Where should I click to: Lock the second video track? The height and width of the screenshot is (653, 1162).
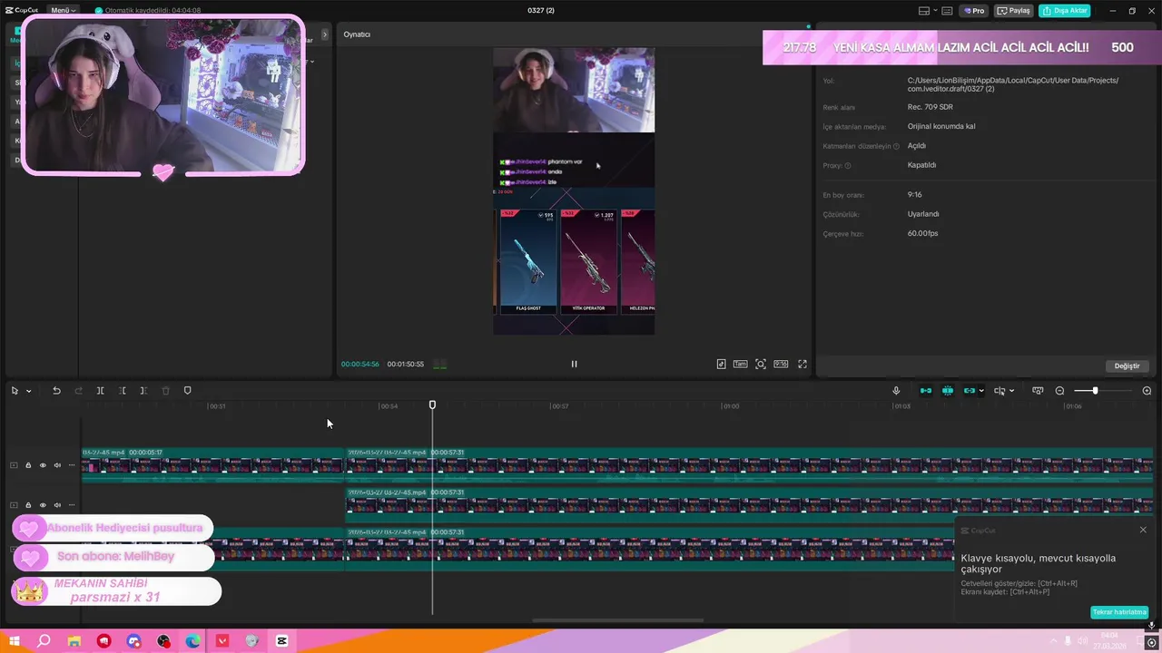[x=28, y=505]
